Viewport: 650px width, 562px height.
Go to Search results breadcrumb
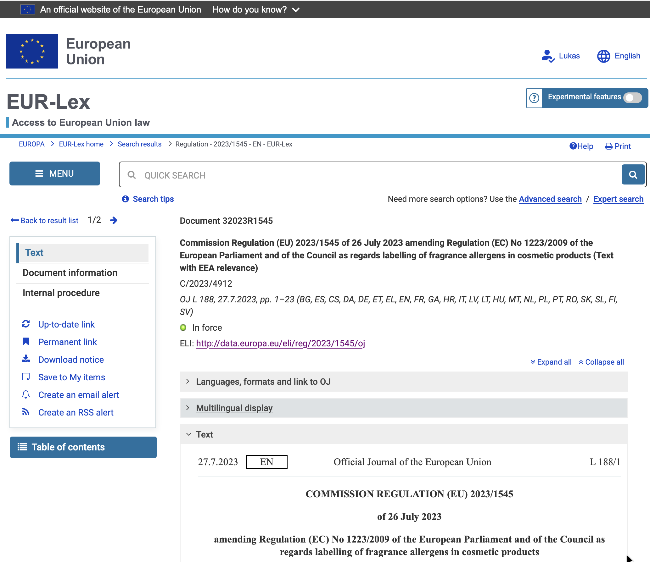[x=140, y=144]
